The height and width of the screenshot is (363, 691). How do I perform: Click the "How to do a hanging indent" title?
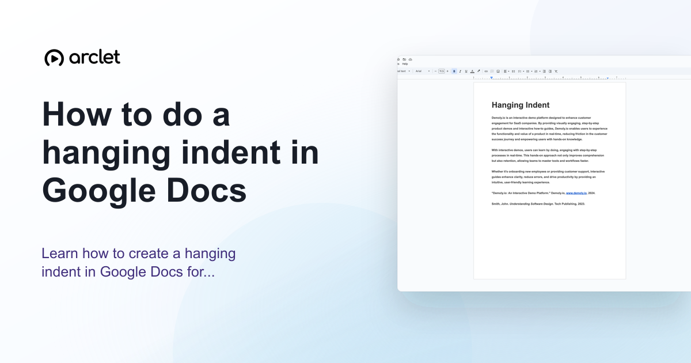pyautogui.click(x=181, y=152)
